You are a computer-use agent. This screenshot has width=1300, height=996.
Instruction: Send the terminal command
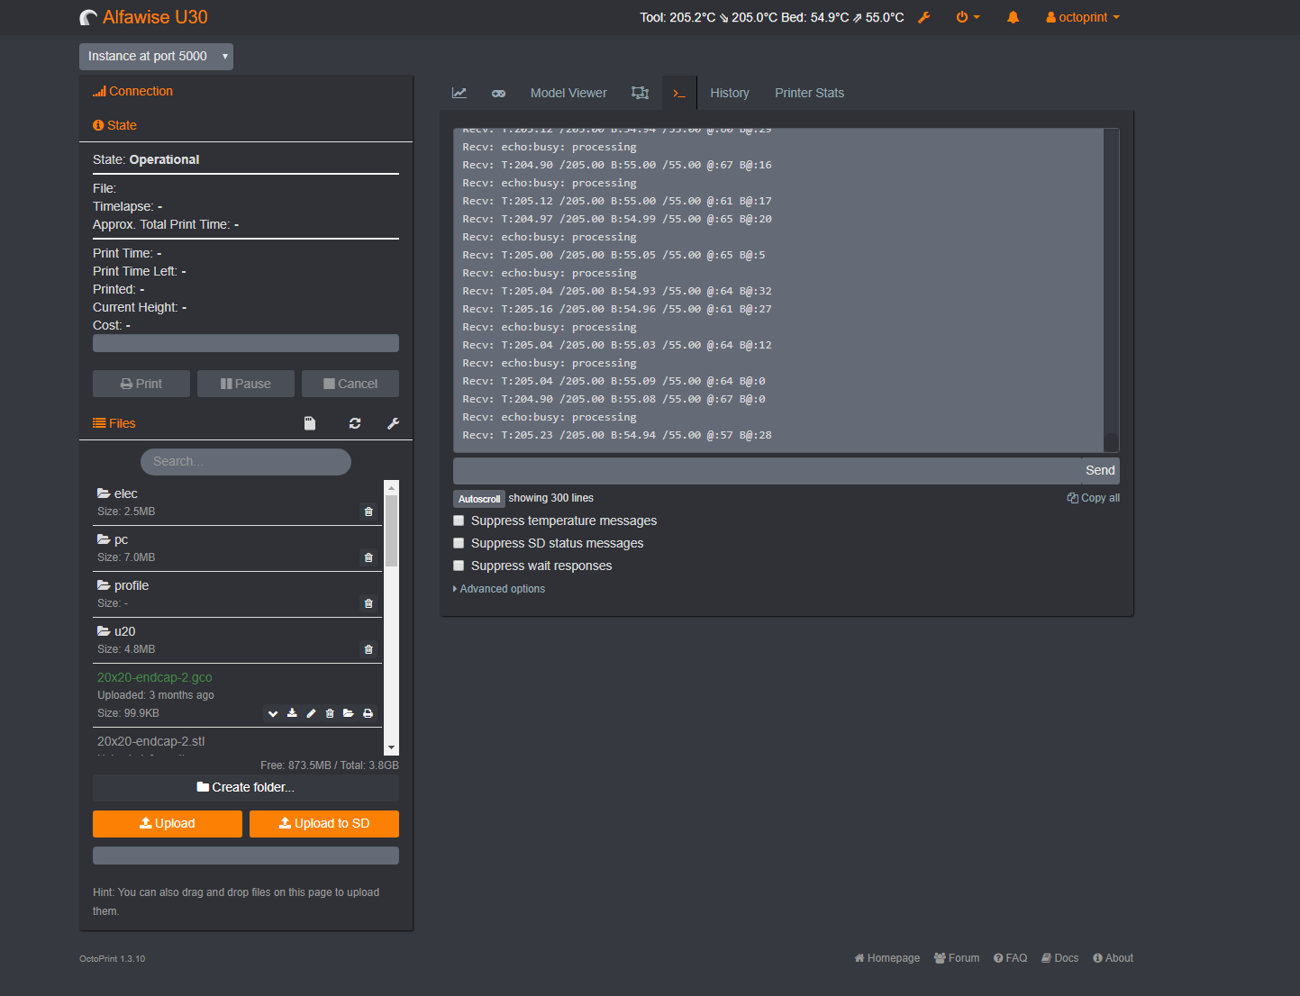1100,470
